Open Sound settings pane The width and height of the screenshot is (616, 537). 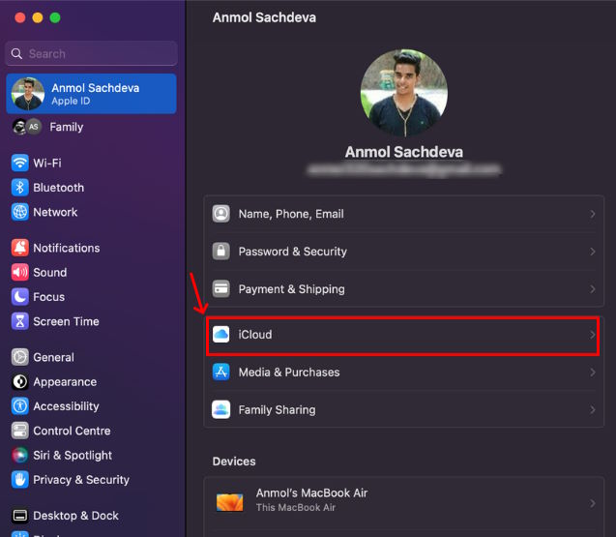click(91, 272)
